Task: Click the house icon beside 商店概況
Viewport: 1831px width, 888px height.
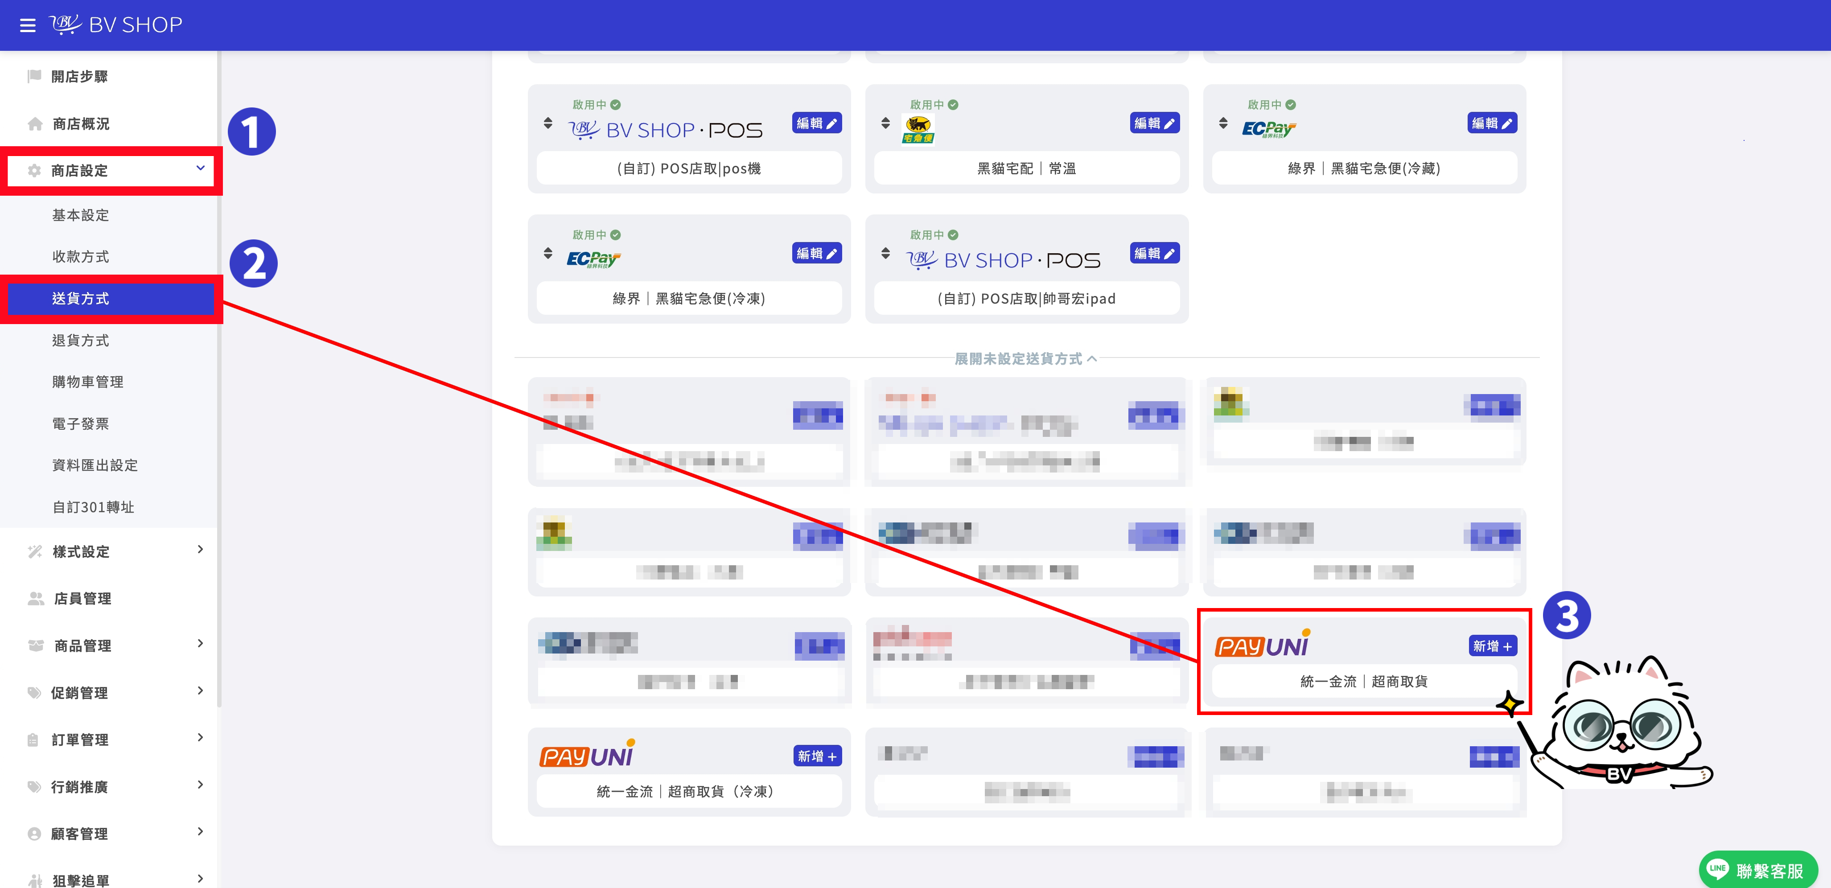Action: pyautogui.click(x=35, y=124)
